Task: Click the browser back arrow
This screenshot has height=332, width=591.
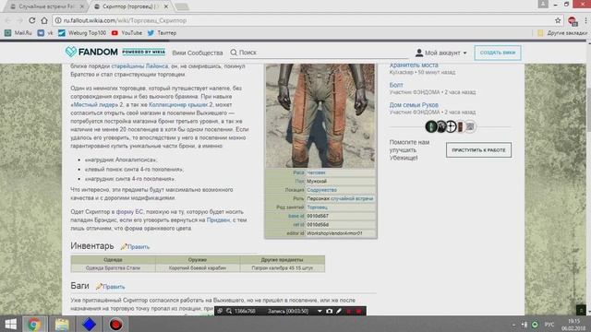Action: click(8, 20)
